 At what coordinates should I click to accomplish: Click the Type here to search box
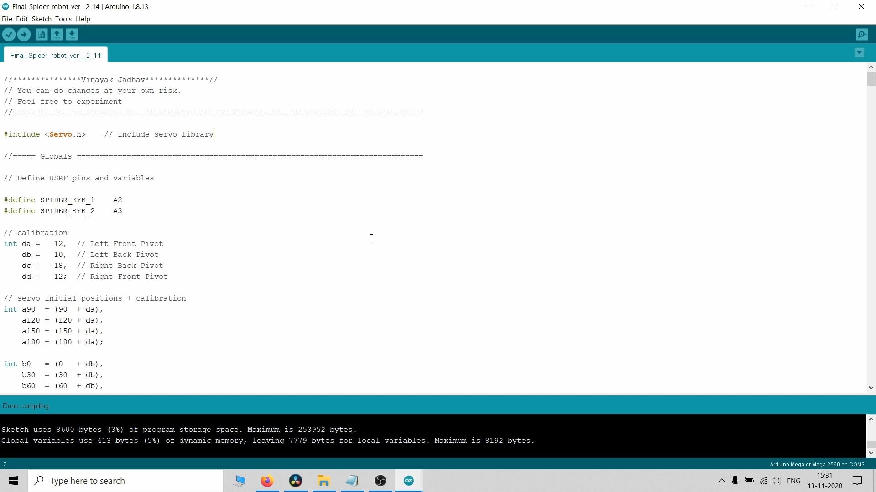(126, 481)
